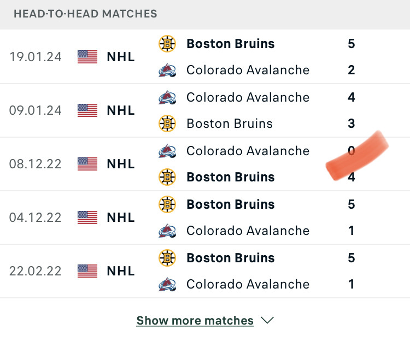Open the Show more matches link

(x=195, y=320)
